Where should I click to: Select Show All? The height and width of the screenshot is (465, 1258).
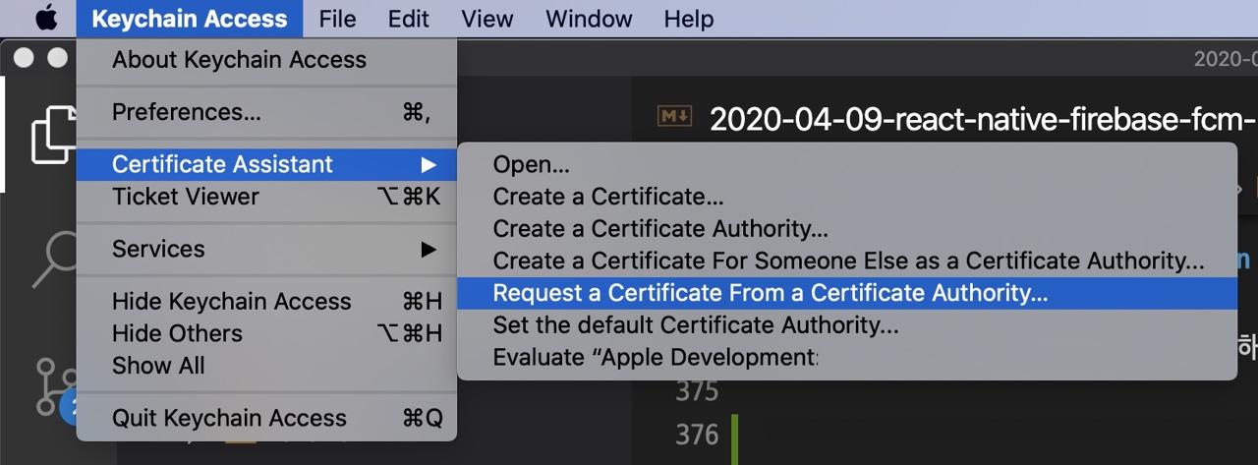tap(266, 366)
